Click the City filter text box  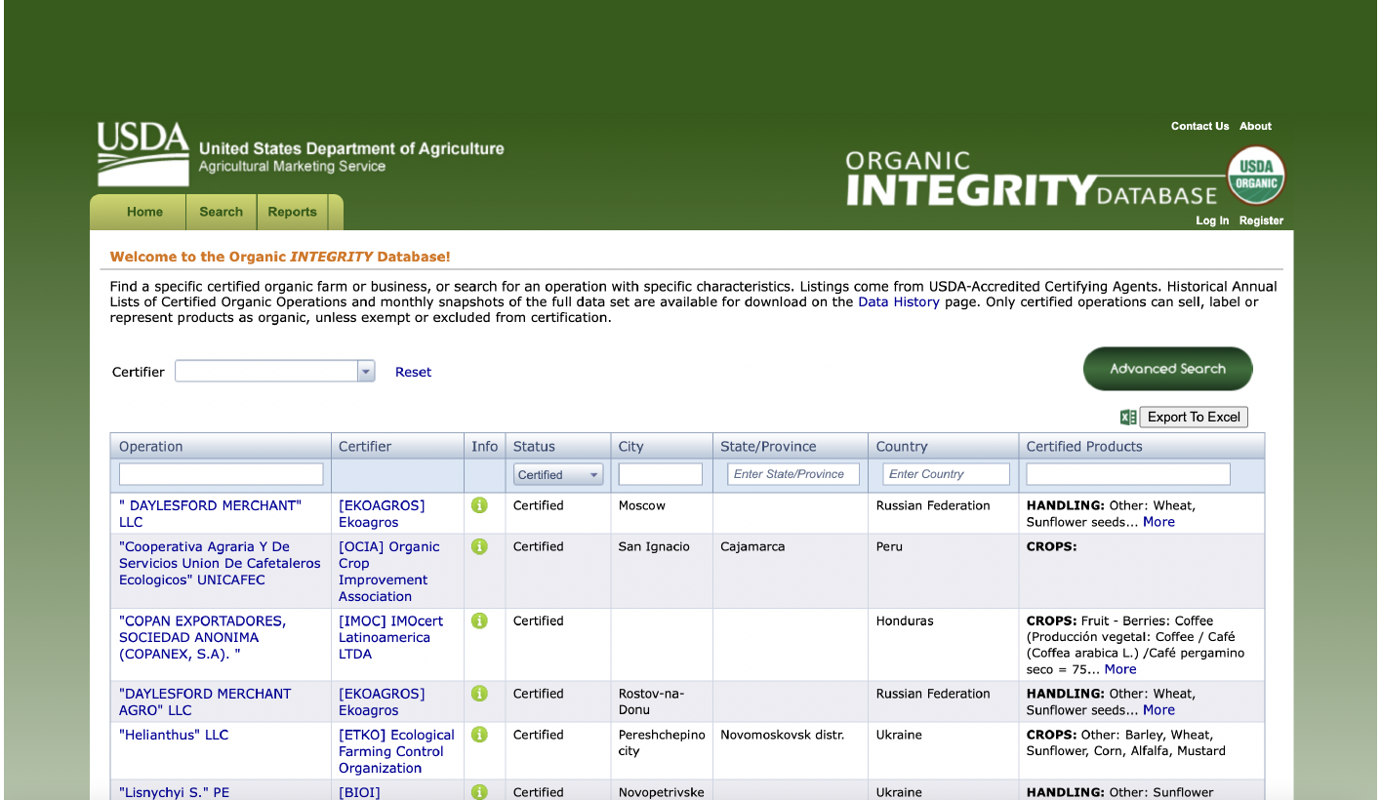point(660,474)
